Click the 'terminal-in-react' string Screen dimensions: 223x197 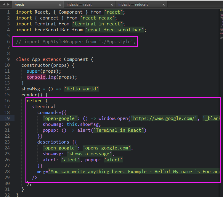pos(97,24)
